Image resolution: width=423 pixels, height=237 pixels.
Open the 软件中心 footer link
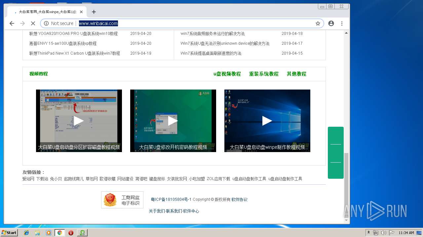[191, 211]
